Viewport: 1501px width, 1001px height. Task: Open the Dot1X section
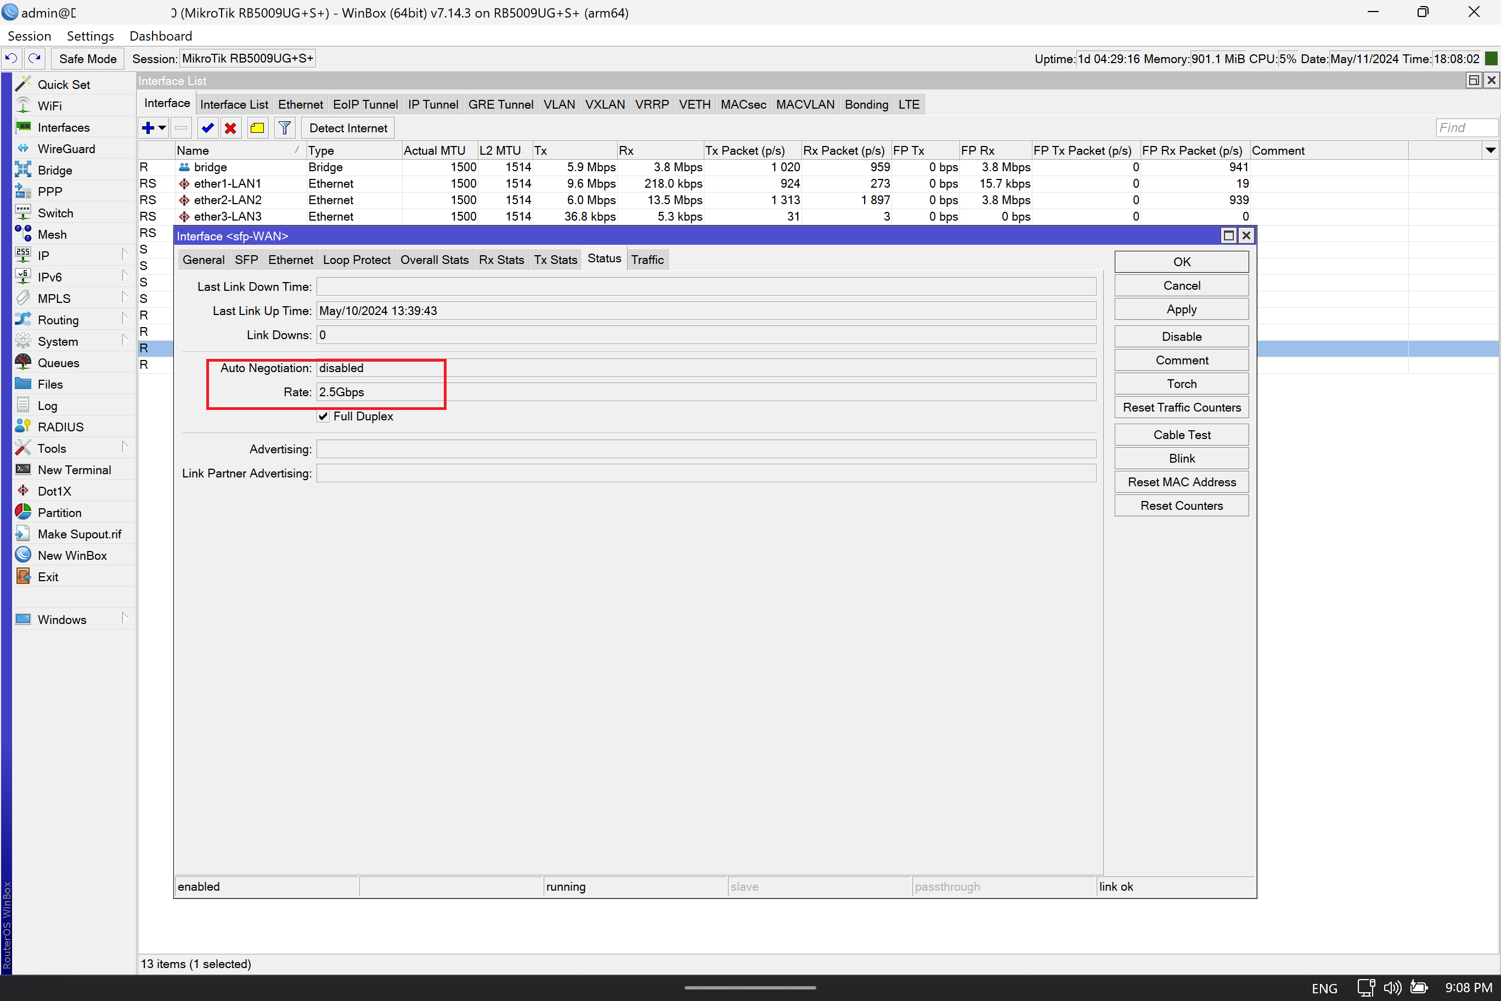(x=54, y=491)
